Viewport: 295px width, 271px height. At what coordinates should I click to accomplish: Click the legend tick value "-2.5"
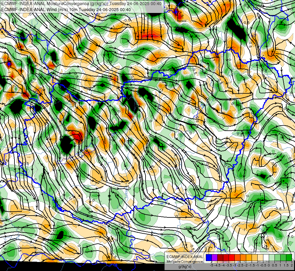241,265
